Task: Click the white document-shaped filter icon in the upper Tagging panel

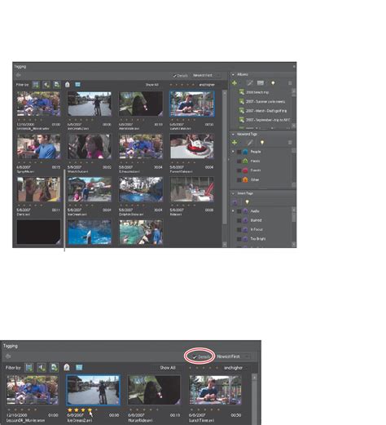Action: coord(68,85)
